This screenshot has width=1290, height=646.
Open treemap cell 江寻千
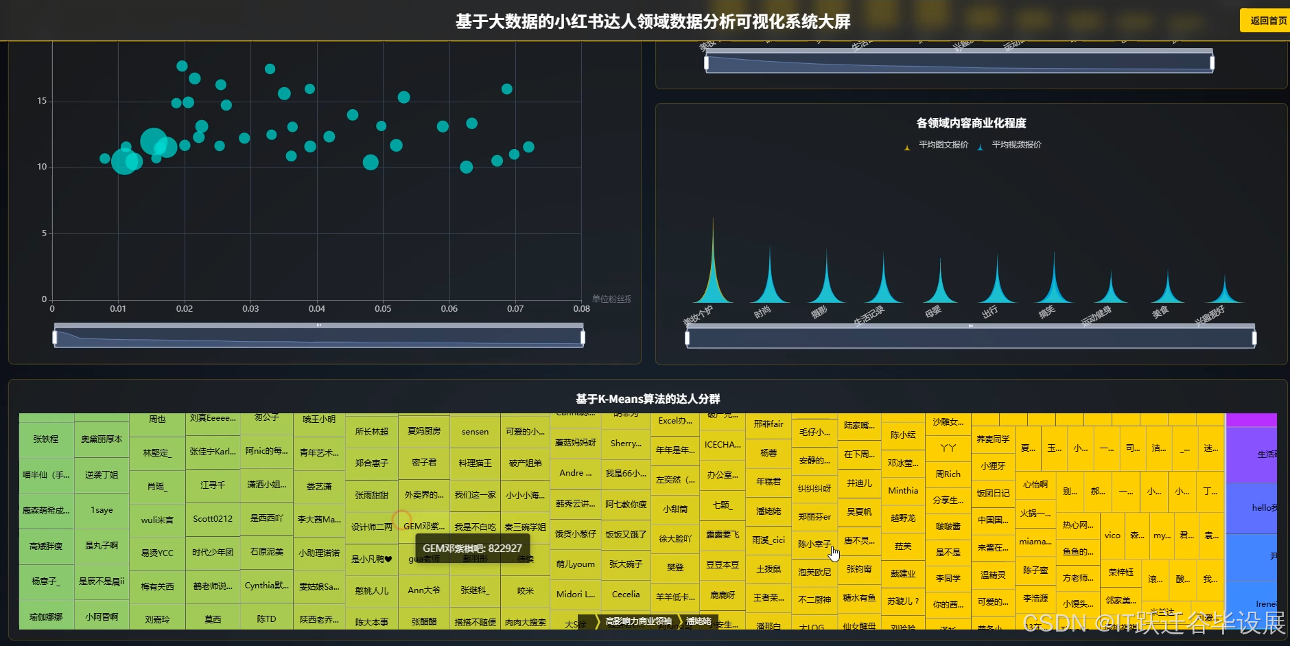point(213,485)
